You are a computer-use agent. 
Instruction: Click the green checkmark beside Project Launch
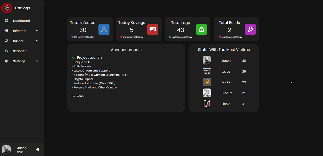[74, 58]
